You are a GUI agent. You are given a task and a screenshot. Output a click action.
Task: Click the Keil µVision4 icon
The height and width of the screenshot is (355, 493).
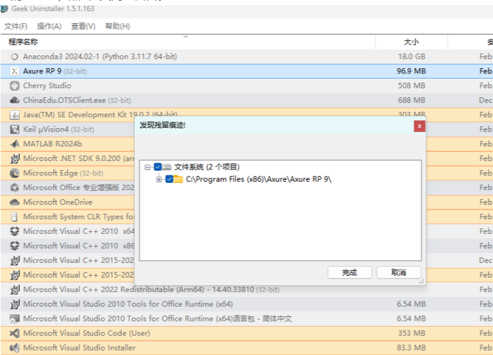[14, 130]
